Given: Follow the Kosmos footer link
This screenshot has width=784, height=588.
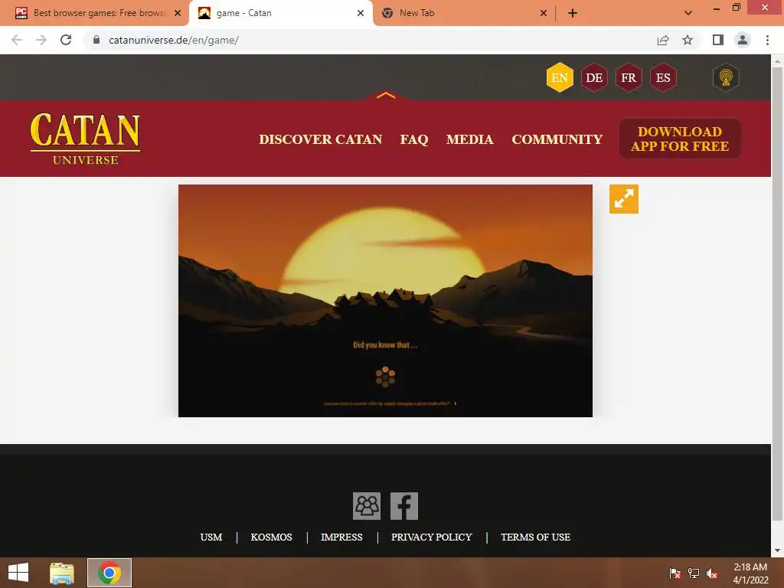Looking at the screenshot, I should [x=272, y=537].
